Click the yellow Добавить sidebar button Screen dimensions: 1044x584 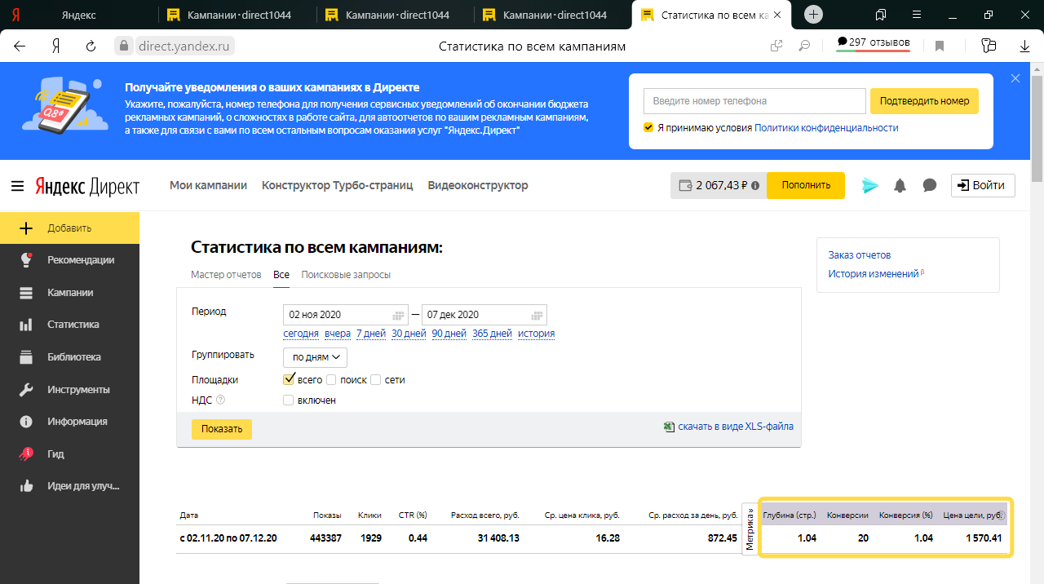(x=69, y=228)
